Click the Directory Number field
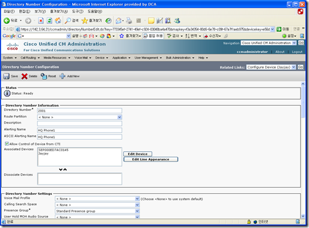Screen dimensions: 309x228 click(79, 110)
